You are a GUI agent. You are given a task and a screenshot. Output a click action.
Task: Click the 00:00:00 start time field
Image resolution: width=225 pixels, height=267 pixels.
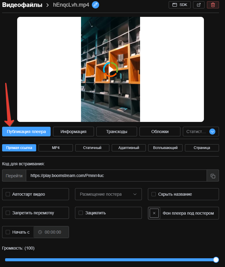[x=51, y=232]
